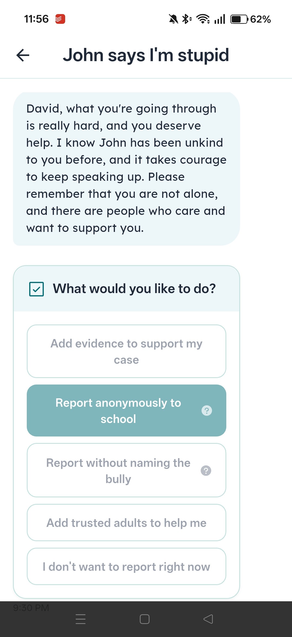Image resolution: width=292 pixels, height=637 pixels.
Task: Select Report anonymously to school option
Action: pos(118,411)
